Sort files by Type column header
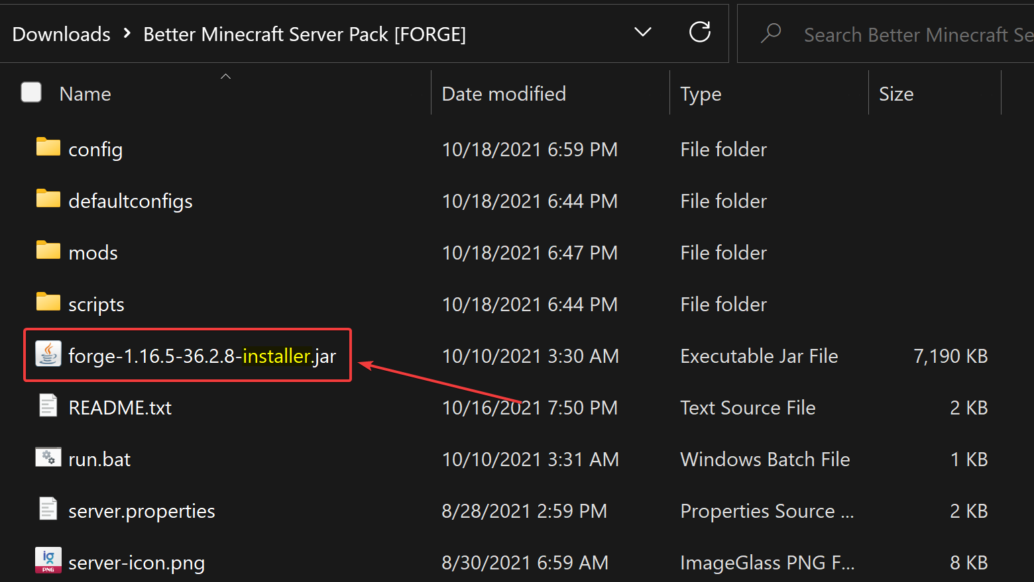 pyautogui.click(x=701, y=94)
